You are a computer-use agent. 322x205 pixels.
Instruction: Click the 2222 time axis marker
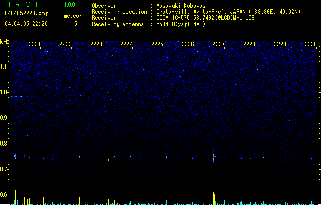click(x=66, y=44)
